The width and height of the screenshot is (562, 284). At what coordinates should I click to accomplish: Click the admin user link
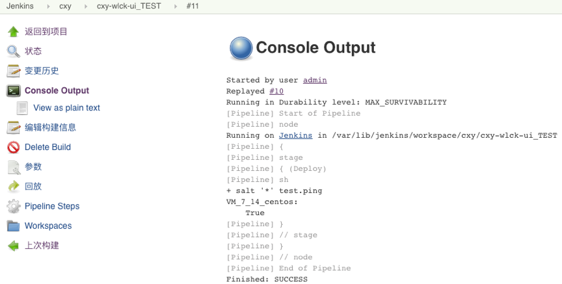click(x=315, y=80)
